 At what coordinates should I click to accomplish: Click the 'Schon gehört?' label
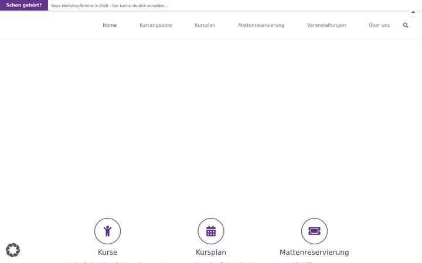[x=24, y=5]
